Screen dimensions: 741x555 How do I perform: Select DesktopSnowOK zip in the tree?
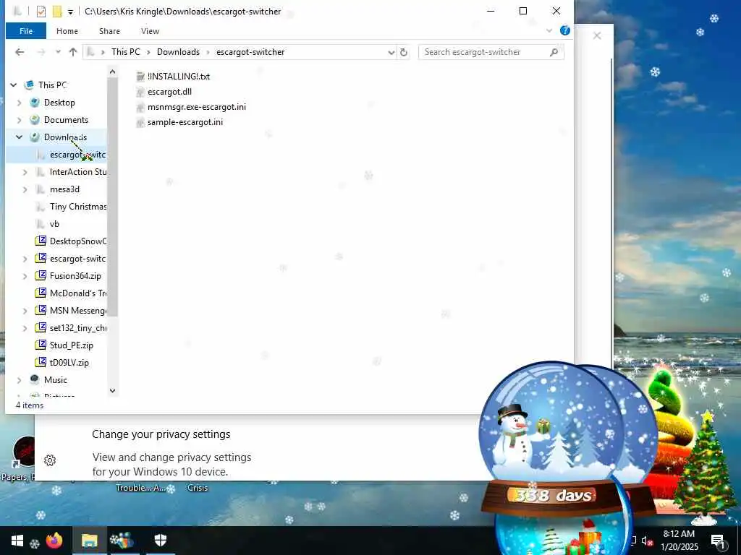pos(77,241)
